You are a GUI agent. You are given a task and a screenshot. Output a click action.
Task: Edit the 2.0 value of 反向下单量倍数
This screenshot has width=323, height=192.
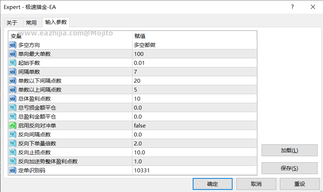click(x=195, y=144)
